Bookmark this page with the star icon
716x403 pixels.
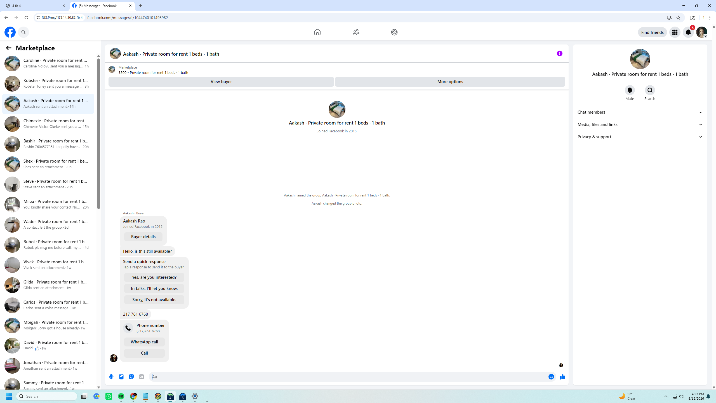[x=678, y=18]
